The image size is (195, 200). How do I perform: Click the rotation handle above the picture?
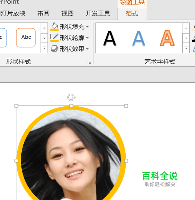71,97
